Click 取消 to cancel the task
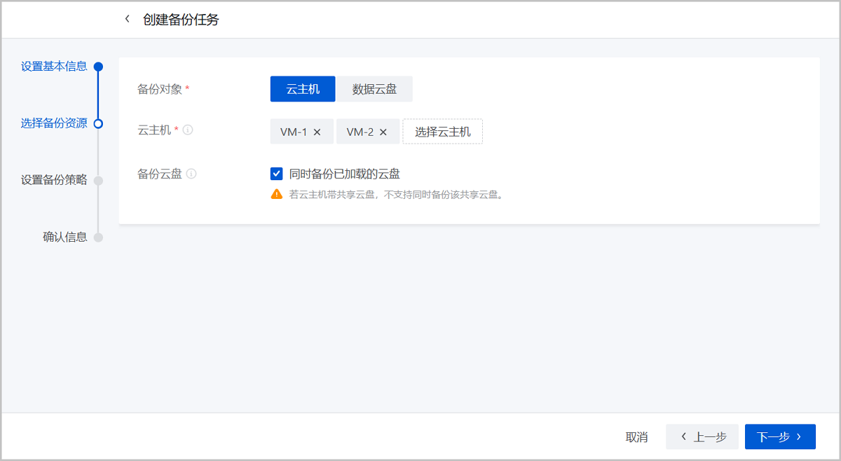 tap(636, 437)
